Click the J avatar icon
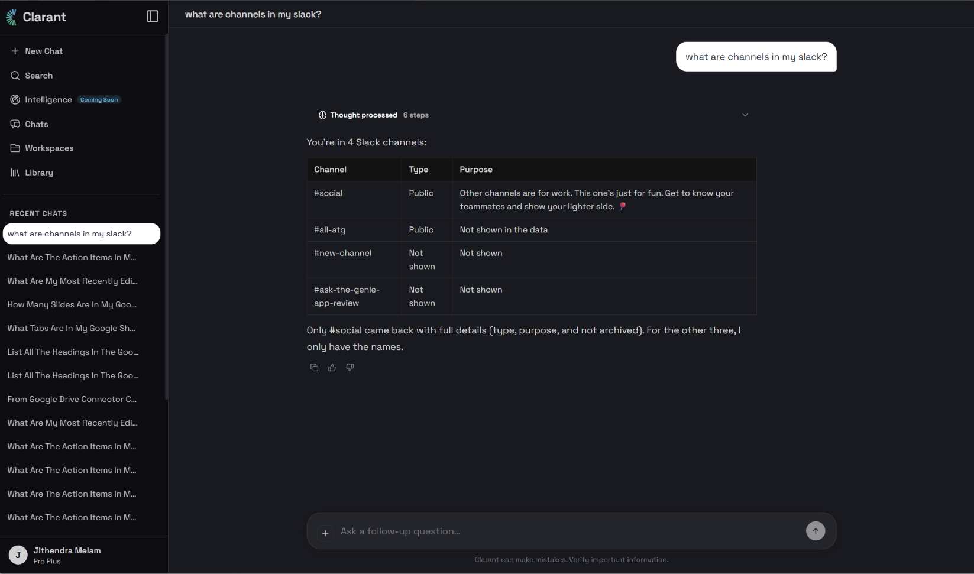The height and width of the screenshot is (574, 974). pyautogui.click(x=18, y=555)
